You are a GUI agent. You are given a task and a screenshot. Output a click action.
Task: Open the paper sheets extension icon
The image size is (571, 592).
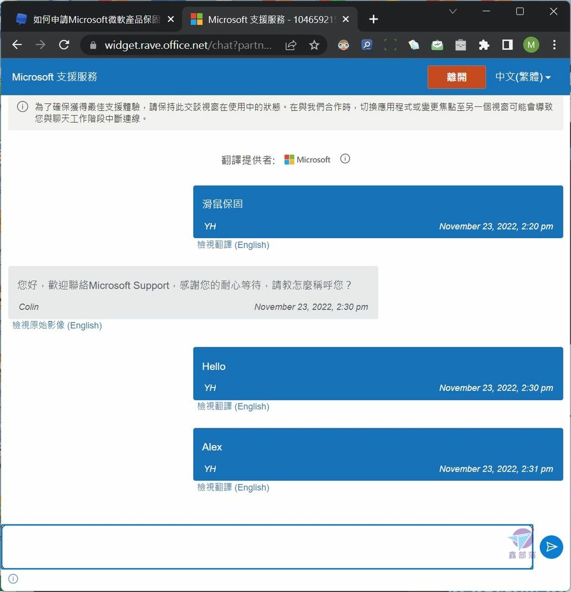pos(414,45)
